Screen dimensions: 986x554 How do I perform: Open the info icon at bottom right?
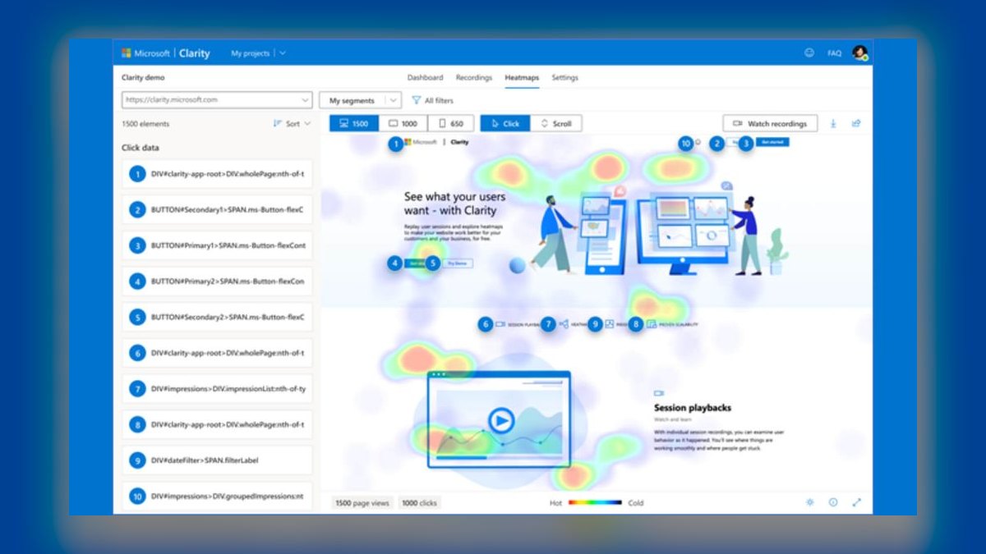pos(833,502)
